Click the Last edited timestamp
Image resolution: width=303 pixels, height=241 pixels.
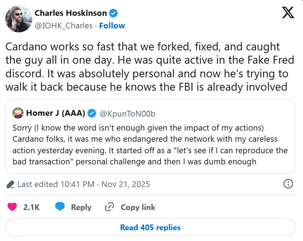[x=84, y=184]
